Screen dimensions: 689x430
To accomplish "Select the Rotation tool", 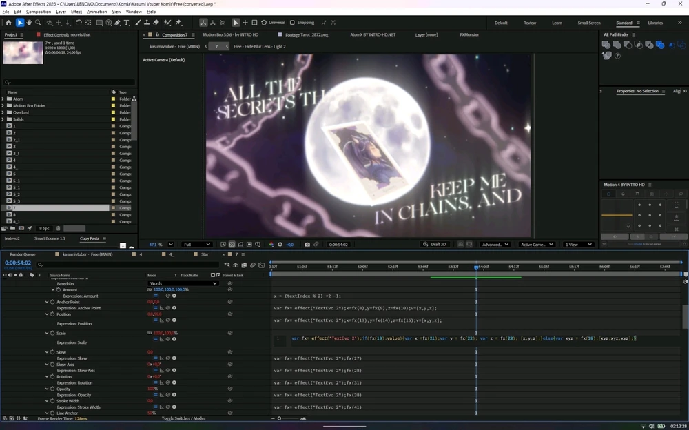I will [79, 23].
